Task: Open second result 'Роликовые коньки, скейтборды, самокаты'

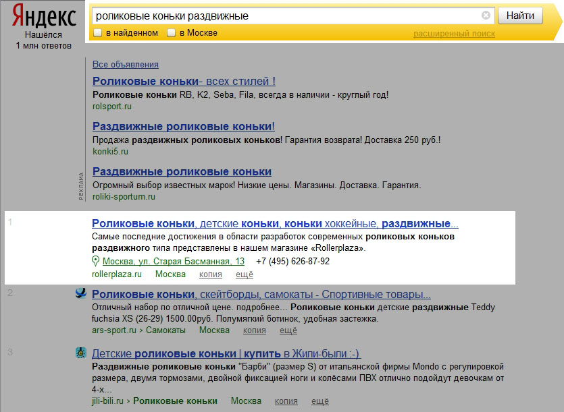Action: [261, 294]
